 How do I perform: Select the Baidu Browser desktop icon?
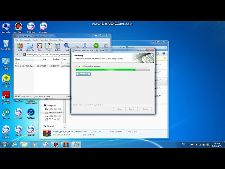(6, 132)
